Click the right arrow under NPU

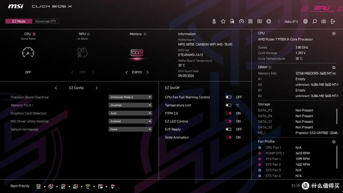point(93,72)
